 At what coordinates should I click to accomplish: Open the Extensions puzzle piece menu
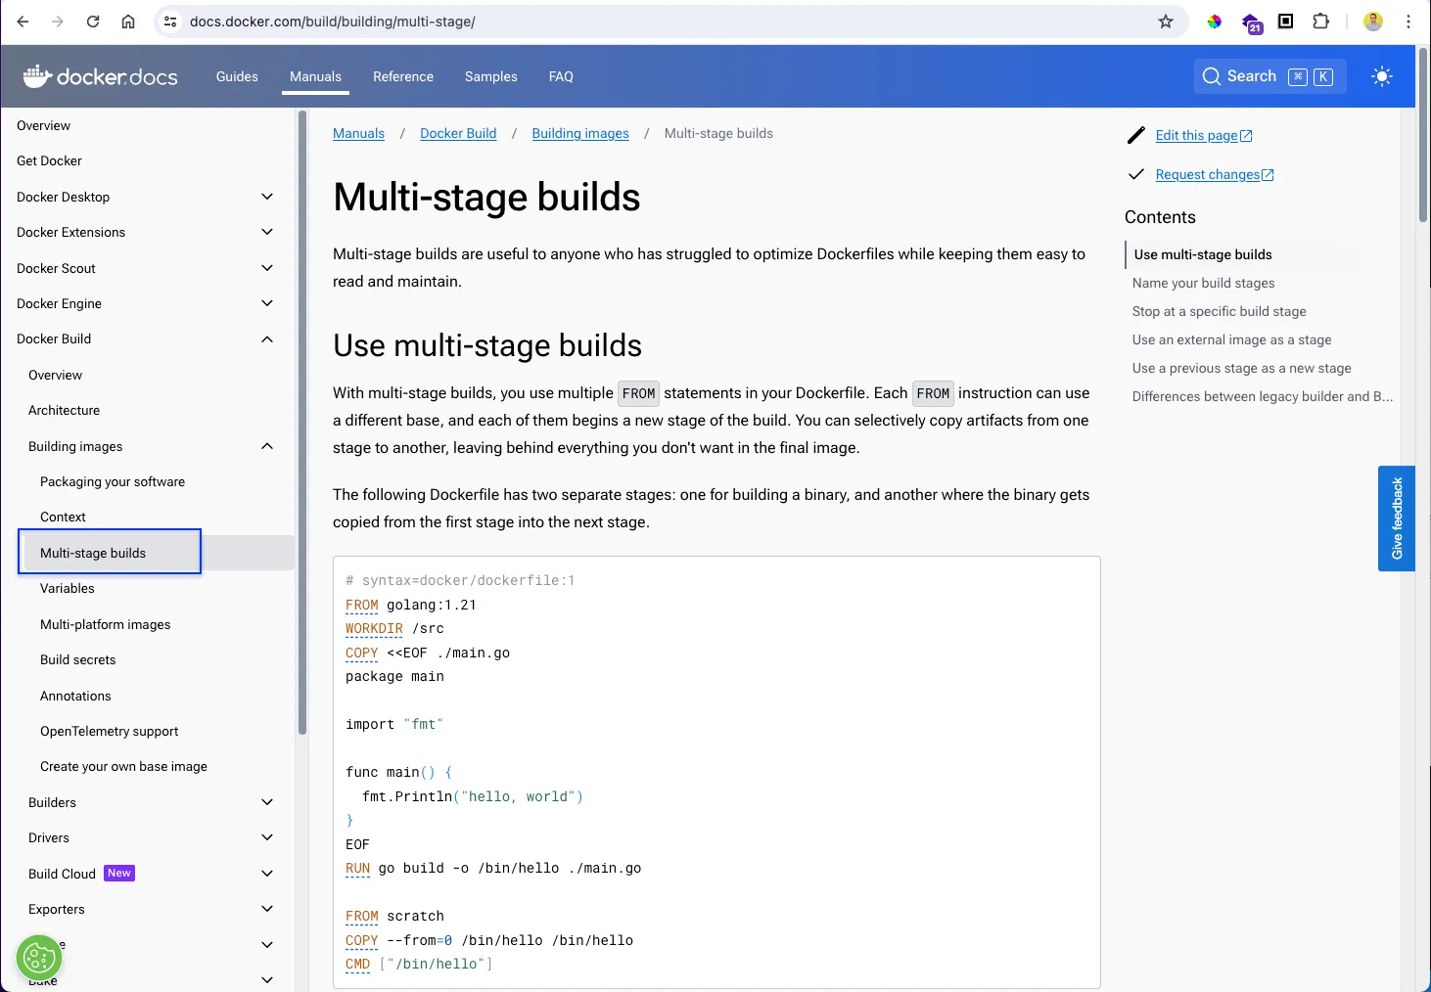[1321, 22]
